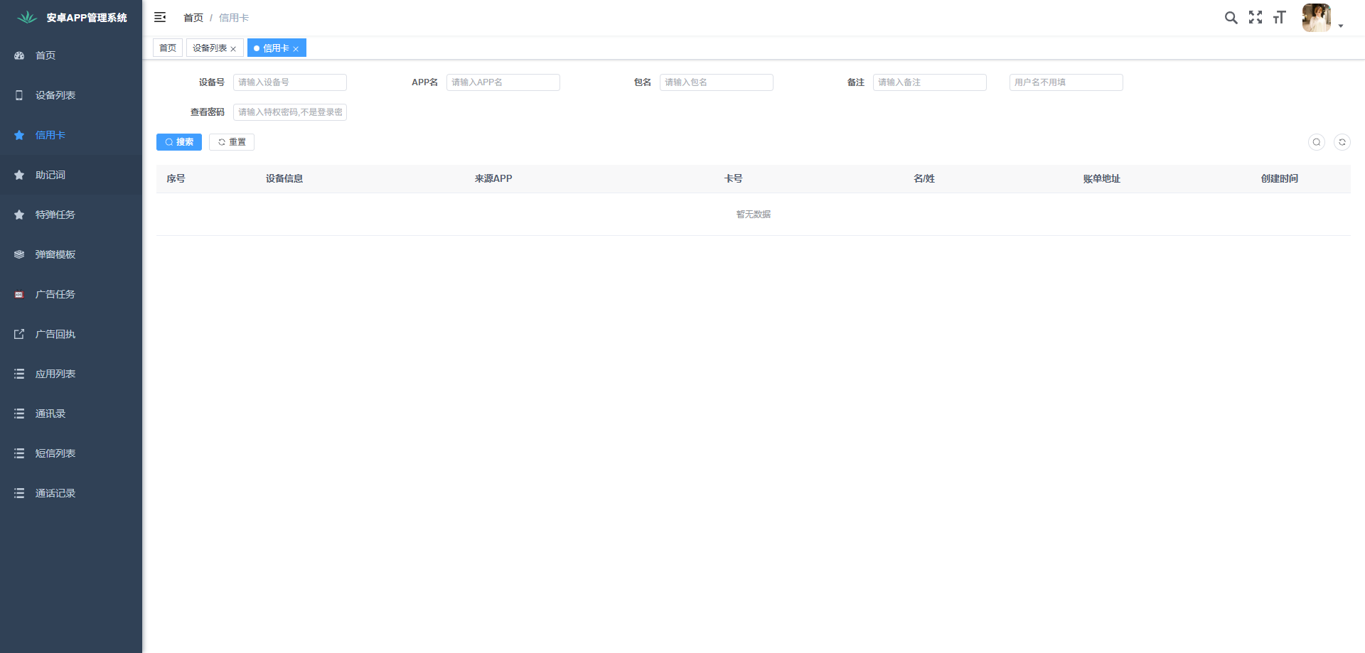Open the header search magnifier icon
Viewport: 1365px width, 653px height.
coord(1231,18)
